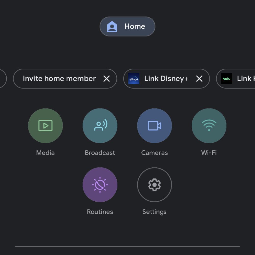Open the Home selector label at top
The height and width of the screenshot is (255, 255).
point(135,27)
